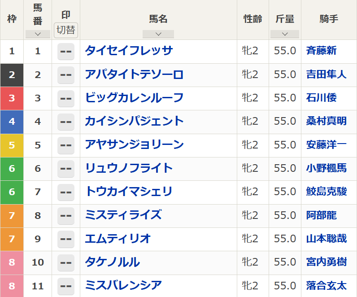Viewport: 357px width, 297px height.
Task: Click the mark box next to ミスティライズ
Action: 66,216
